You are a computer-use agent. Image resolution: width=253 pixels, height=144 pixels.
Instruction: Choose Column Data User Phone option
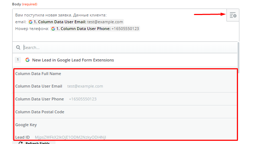126,99
